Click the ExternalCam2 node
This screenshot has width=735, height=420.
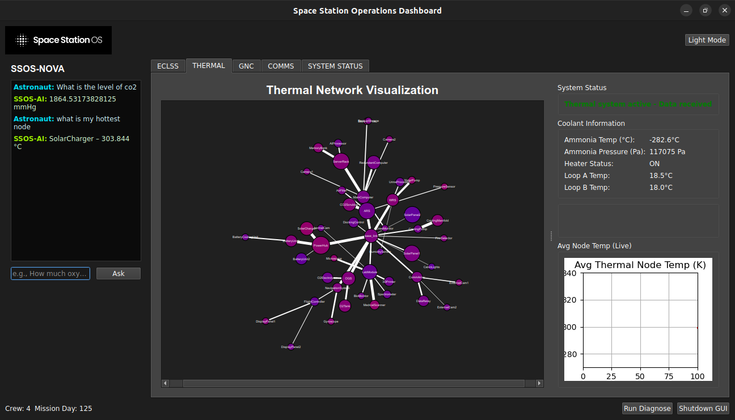click(x=447, y=307)
